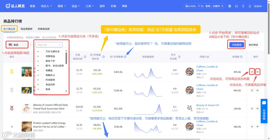The height and width of the screenshot is (140, 270).
Task: Expand the 汽车与摩托车 tree node
Action: pos(38,51)
